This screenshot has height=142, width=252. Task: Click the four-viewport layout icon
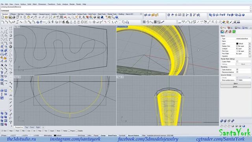point(61,17)
